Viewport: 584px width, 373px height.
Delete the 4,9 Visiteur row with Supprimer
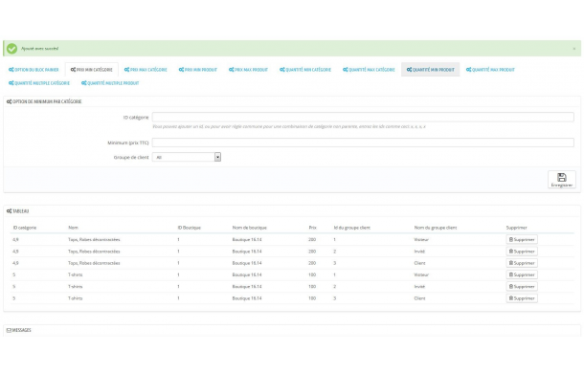(x=522, y=240)
